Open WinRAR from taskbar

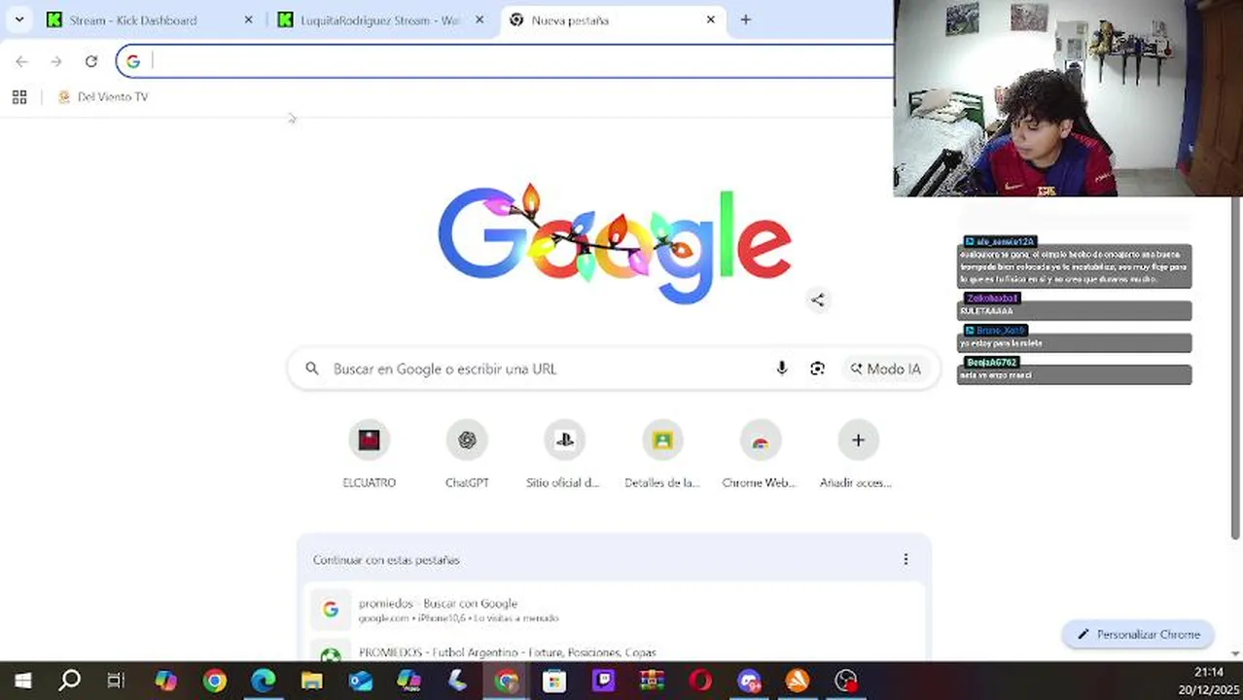pos(652,681)
